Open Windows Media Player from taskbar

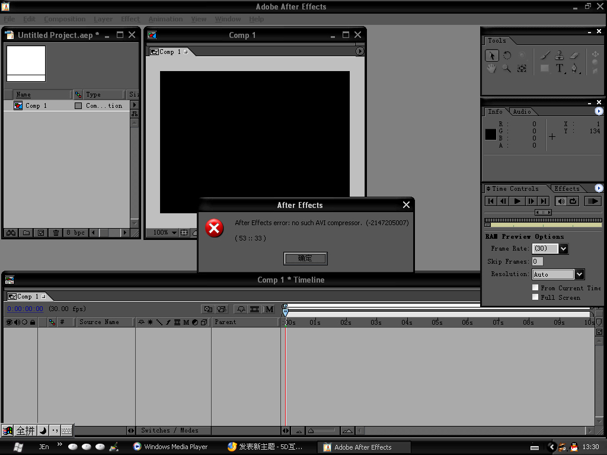click(x=170, y=447)
